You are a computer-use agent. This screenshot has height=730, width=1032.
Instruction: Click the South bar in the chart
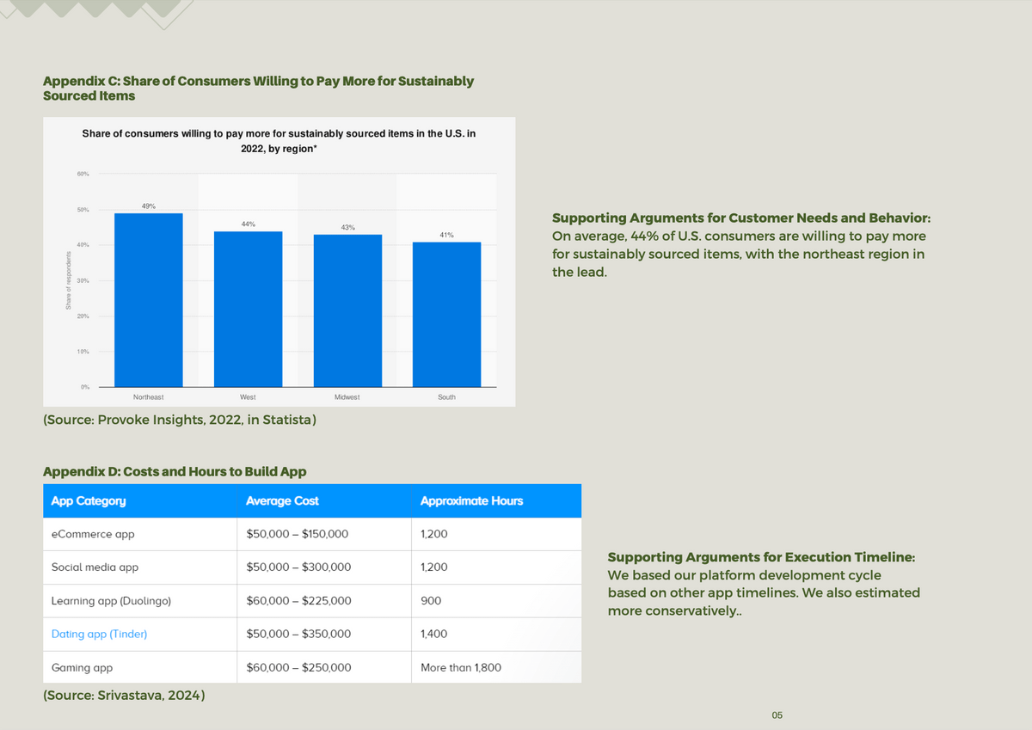point(447,315)
